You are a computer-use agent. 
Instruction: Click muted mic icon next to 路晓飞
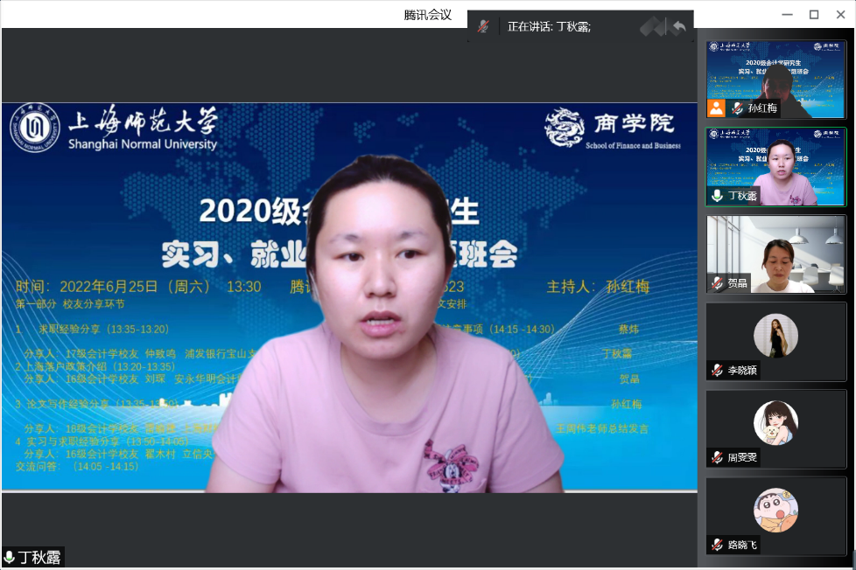pos(718,545)
